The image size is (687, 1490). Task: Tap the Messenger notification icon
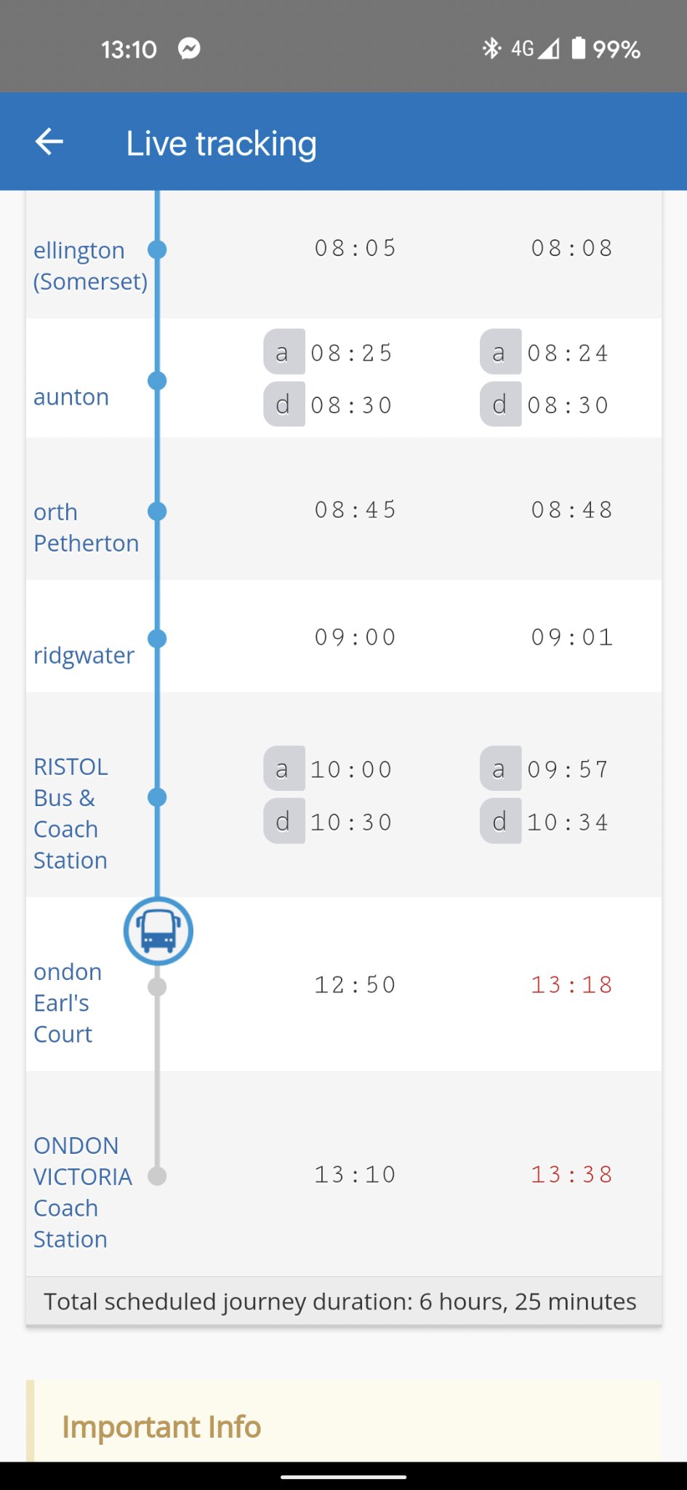[x=189, y=49]
